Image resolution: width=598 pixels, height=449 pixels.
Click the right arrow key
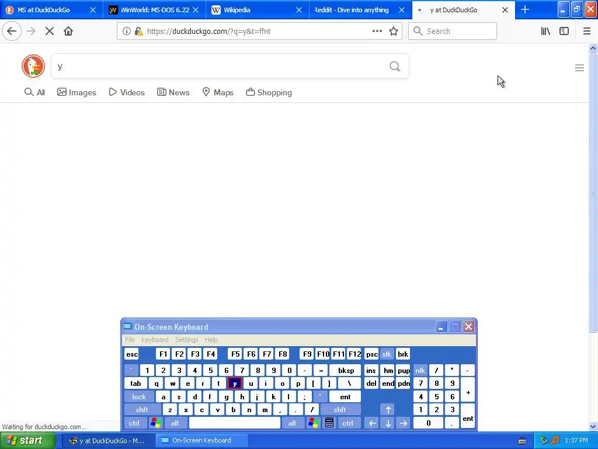coord(404,423)
